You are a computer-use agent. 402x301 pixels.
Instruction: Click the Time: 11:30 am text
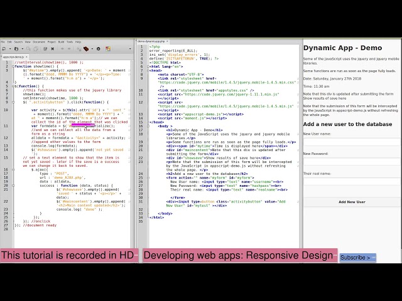(x=316, y=87)
